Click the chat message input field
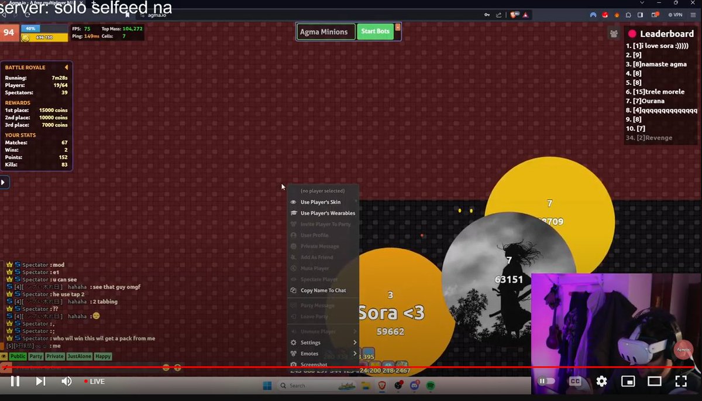Viewport: 702px width, 401px height. [x=87, y=368]
